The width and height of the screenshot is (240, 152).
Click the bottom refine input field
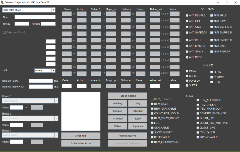(x=175, y=86)
